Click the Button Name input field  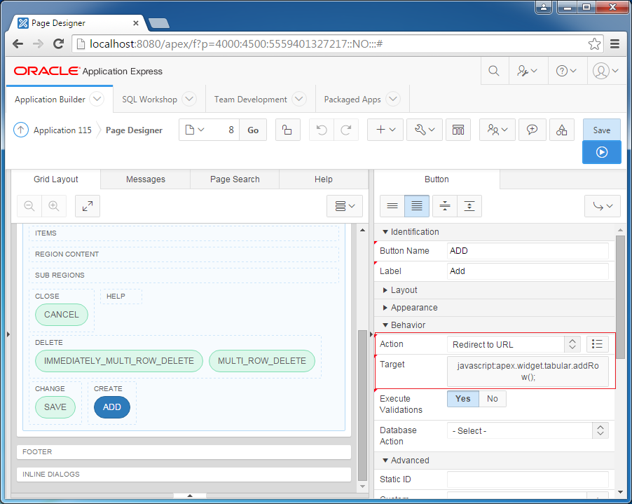point(528,251)
